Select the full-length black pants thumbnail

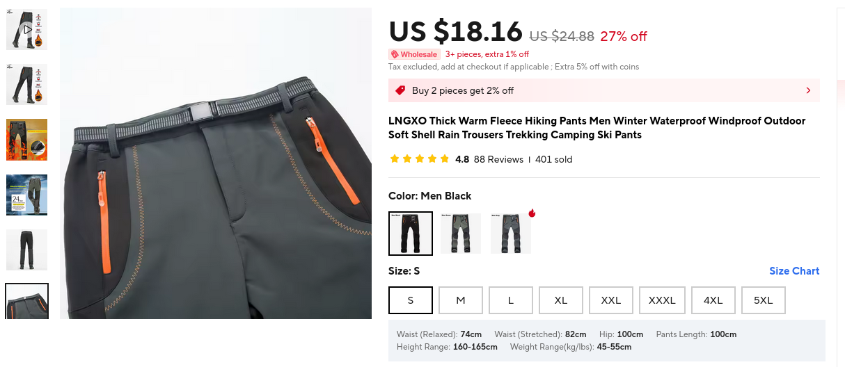pyautogui.click(x=27, y=250)
